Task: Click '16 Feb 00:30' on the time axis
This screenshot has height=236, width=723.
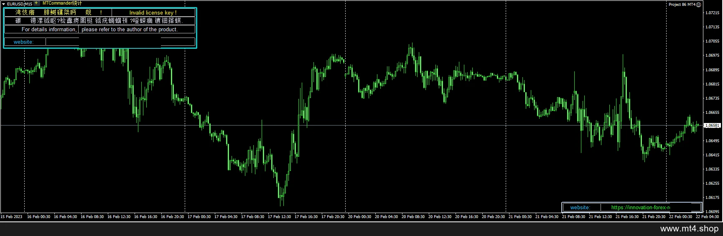Action: pyautogui.click(x=38, y=217)
